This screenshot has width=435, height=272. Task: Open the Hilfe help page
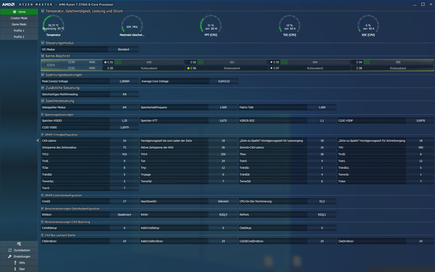(19, 263)
